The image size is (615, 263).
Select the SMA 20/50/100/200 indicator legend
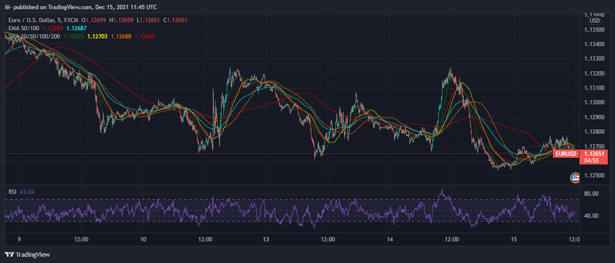34,36
